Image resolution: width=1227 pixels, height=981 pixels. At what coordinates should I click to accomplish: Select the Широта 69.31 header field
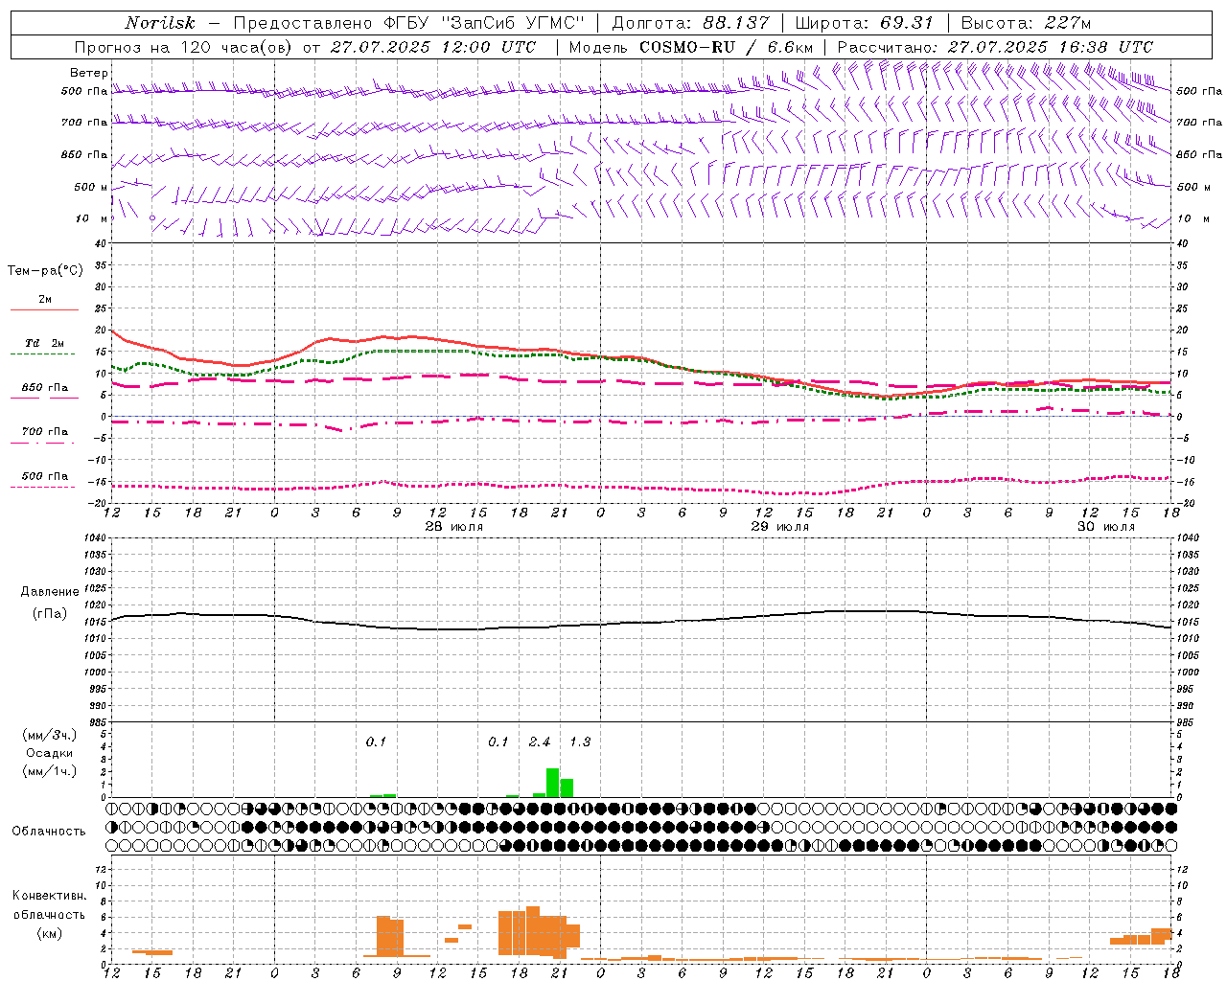[x=865, y=23]
